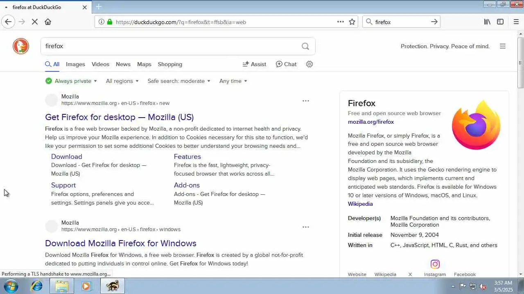Click the DuckDuckGo duck logo
Image resolution: width=524 pixels, height=294 pixels.
[21, 46]
